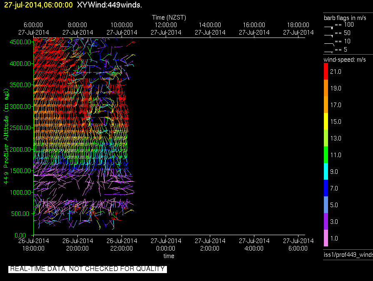Image resolution: width=373 pixels, height=281 pixels.
Task: Select the 26-Jul-2014 20:00:00 bottom time label
Action: pos(77,244)
